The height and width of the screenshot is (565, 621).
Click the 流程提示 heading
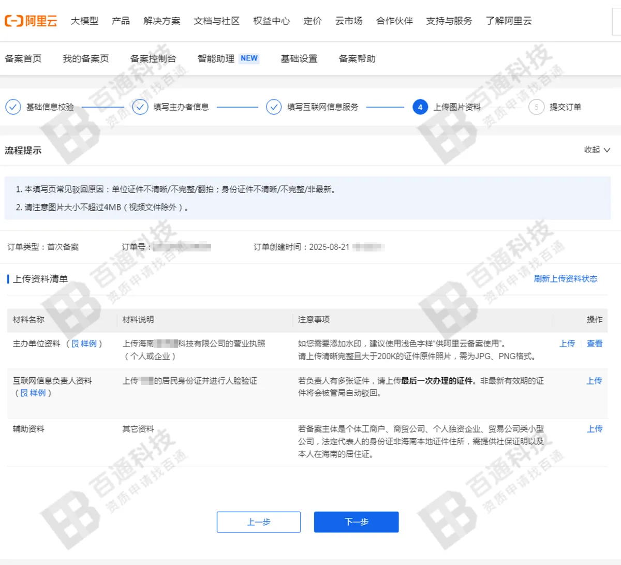(x=23, y=151)
